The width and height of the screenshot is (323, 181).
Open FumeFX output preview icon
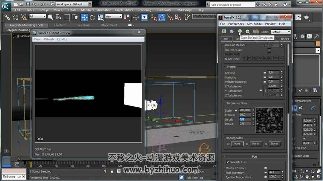(224, 31)
